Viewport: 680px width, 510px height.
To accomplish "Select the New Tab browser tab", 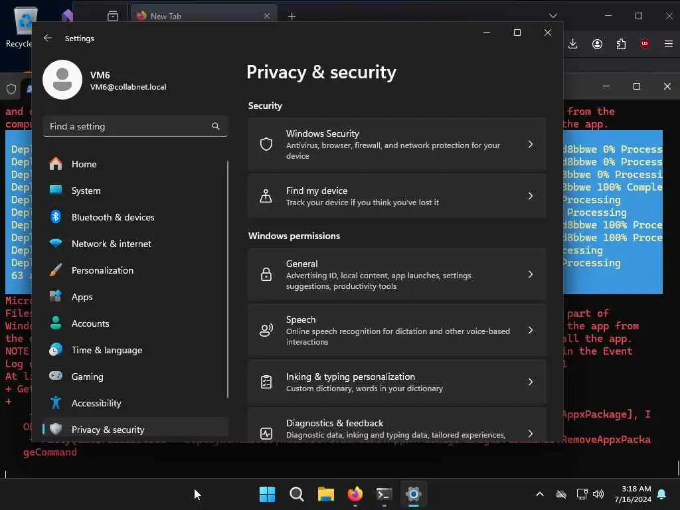I will tap(204, 16).
